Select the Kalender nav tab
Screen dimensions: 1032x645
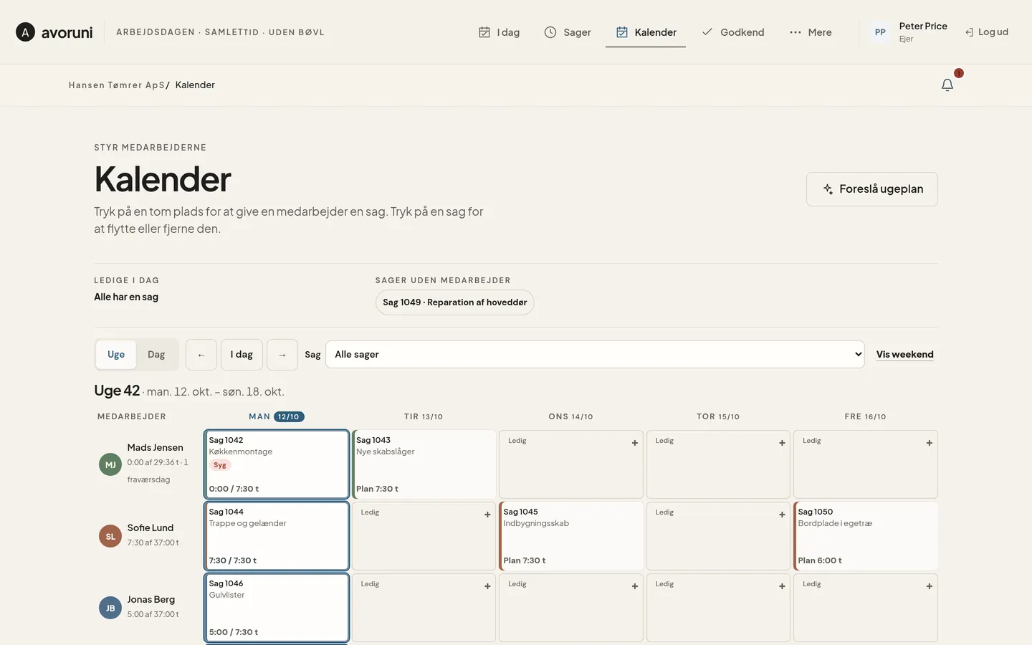(x=646, y=32)
